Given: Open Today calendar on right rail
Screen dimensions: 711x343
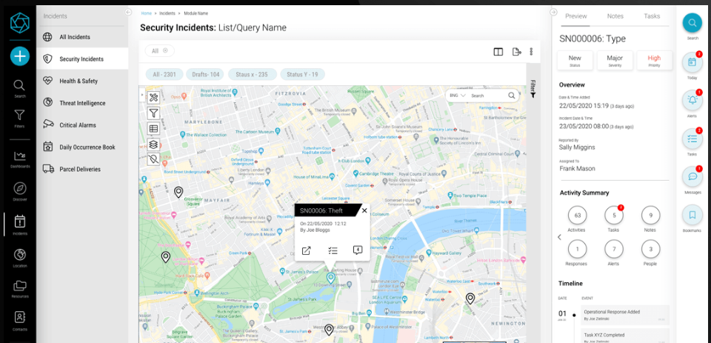Looking at the screenshot, I should [x=692, y=63].
